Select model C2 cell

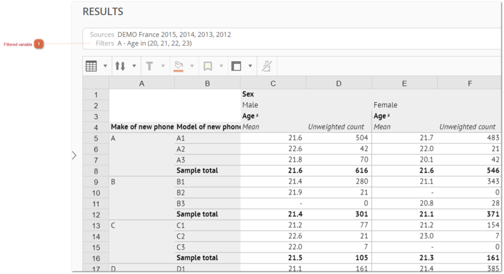pyautogui.click(x=207, y=236)
